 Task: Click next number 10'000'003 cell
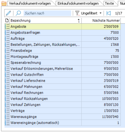coord(101,99)
